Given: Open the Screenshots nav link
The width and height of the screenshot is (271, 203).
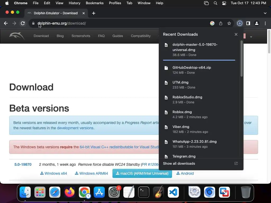Looking at the screenshot, I should click(81, 36).
